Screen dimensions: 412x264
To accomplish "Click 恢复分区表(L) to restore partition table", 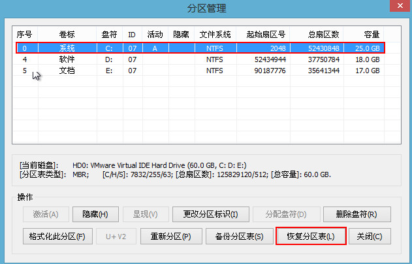I will point(311,237).
